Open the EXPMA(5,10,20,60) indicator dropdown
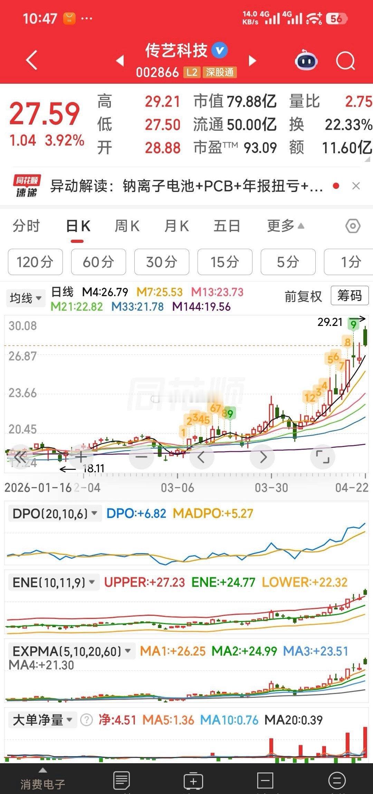373x794 pixels. [x=72, y=651]
